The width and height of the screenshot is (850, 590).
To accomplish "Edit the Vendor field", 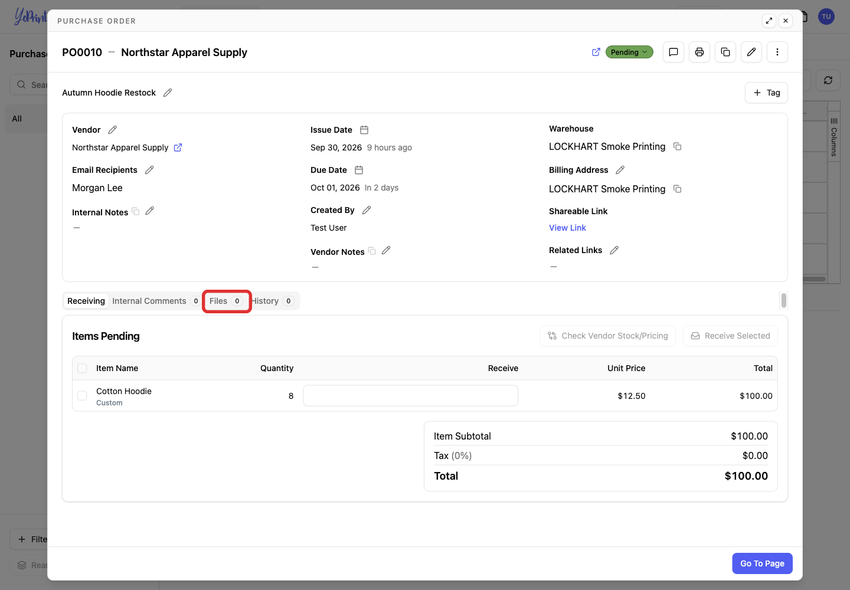I will (x=113, y=130).
